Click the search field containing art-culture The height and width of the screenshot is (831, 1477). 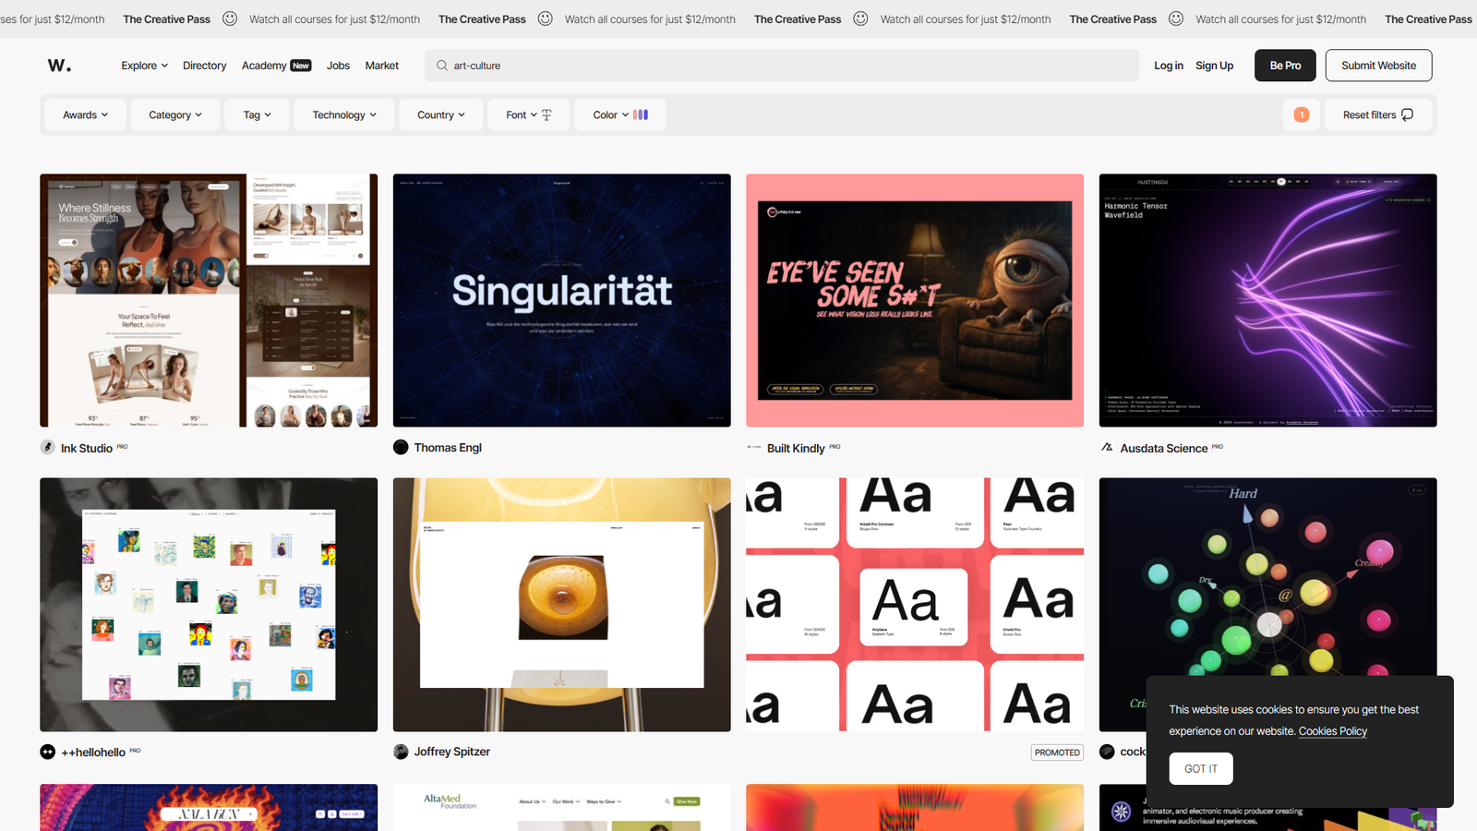coord(782,66)
